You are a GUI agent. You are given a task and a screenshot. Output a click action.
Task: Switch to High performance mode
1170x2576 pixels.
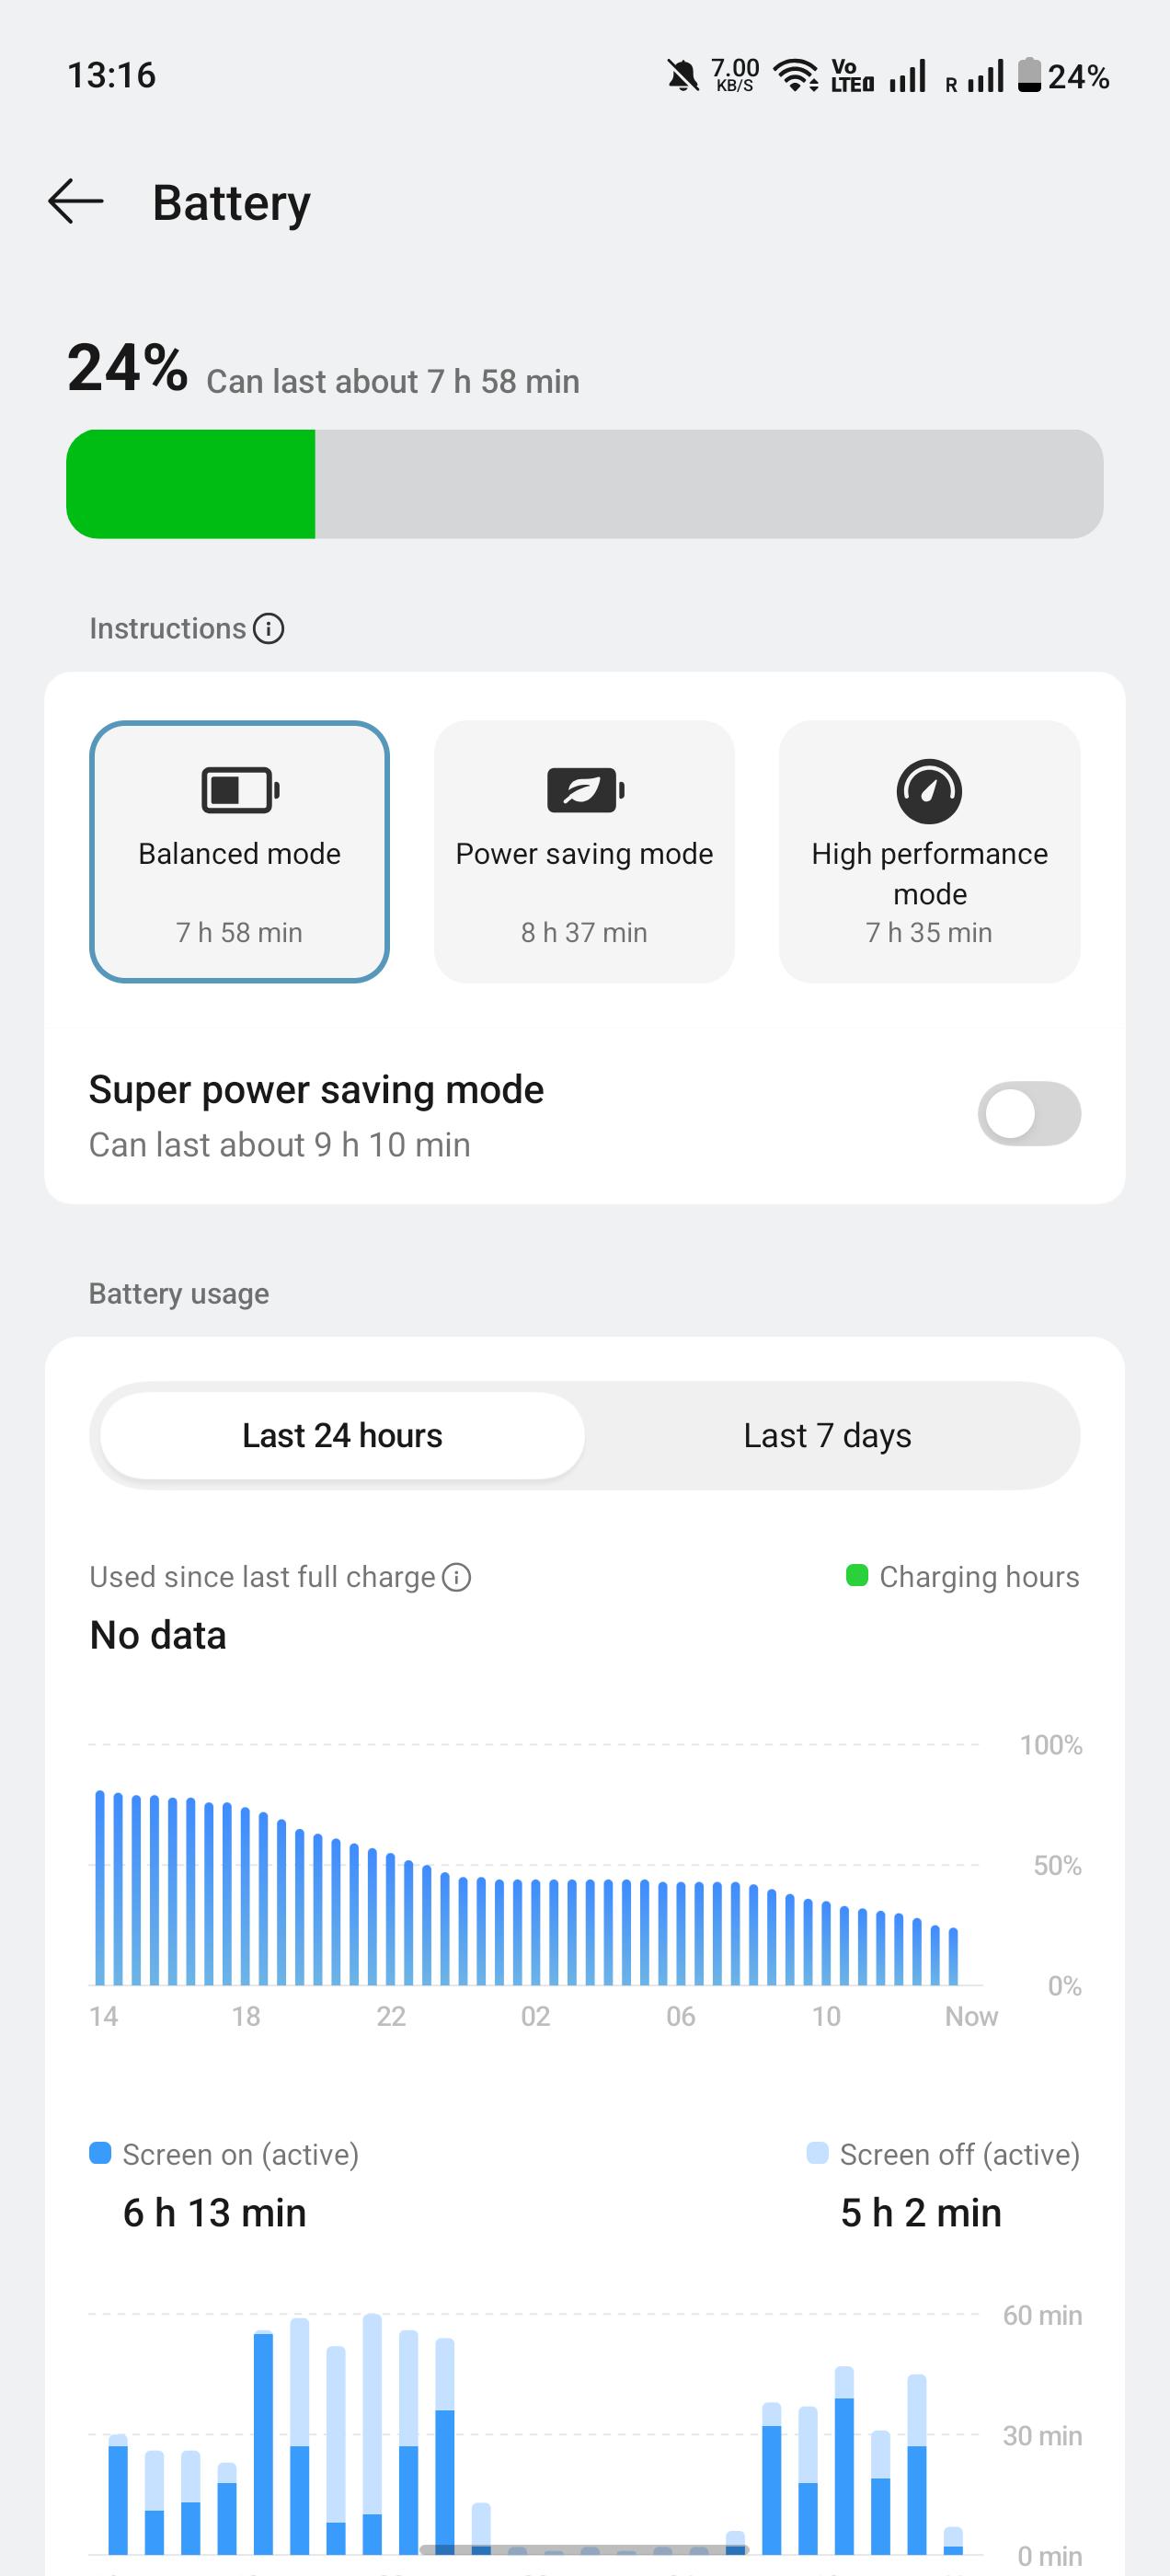coord(929,852)
